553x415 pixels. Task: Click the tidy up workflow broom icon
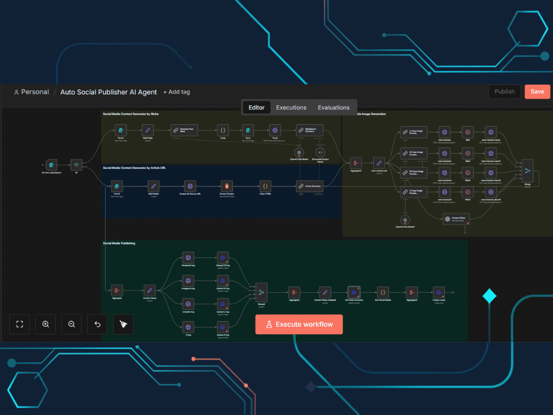(x=123, y=324)
